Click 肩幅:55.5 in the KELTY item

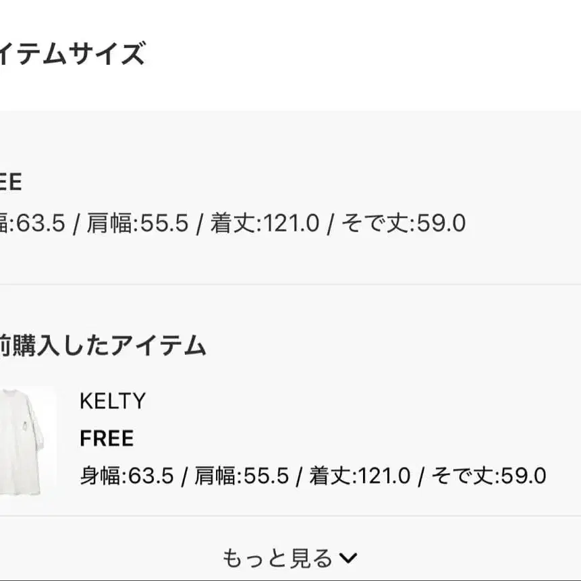pyautogui.click(x=242, y=476)
